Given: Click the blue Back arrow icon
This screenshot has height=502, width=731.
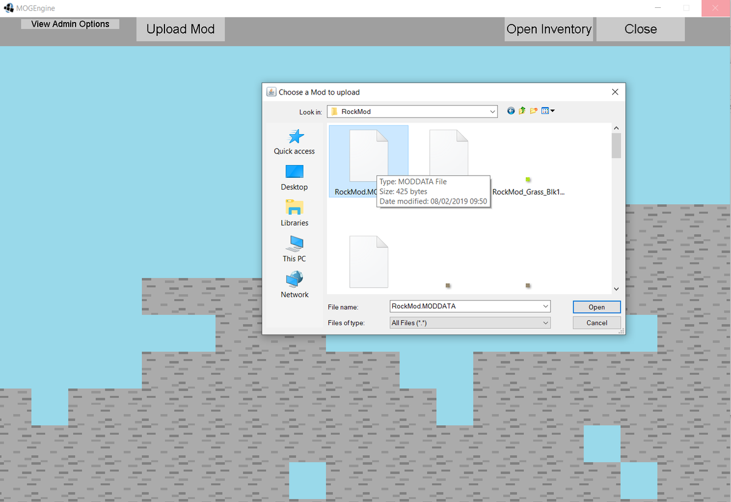Looking at the screenshot, I should (x=511, y=111).
